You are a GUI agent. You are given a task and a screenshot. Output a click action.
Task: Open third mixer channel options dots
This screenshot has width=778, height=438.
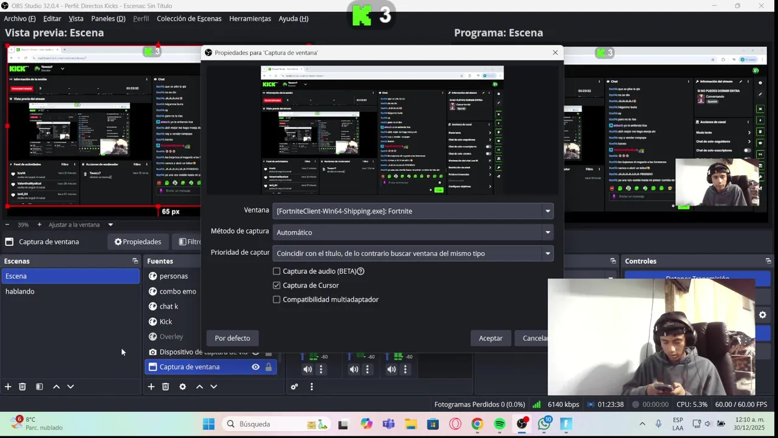coord(405,369)
